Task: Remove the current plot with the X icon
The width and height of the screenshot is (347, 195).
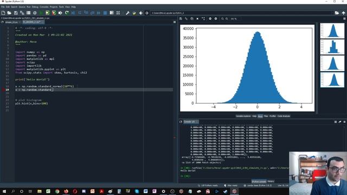Action: (197, 19)
